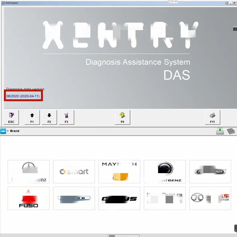Select the Freightliner brand tile

coord(210,171)
